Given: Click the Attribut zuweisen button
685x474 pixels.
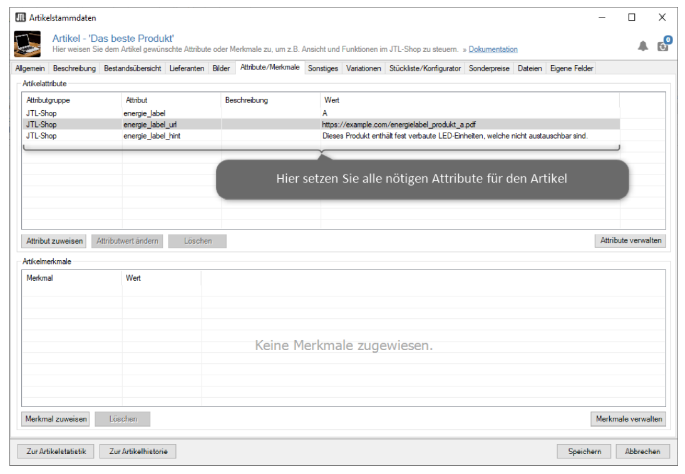Looking at the screenshot, I should tap(54, 241).
